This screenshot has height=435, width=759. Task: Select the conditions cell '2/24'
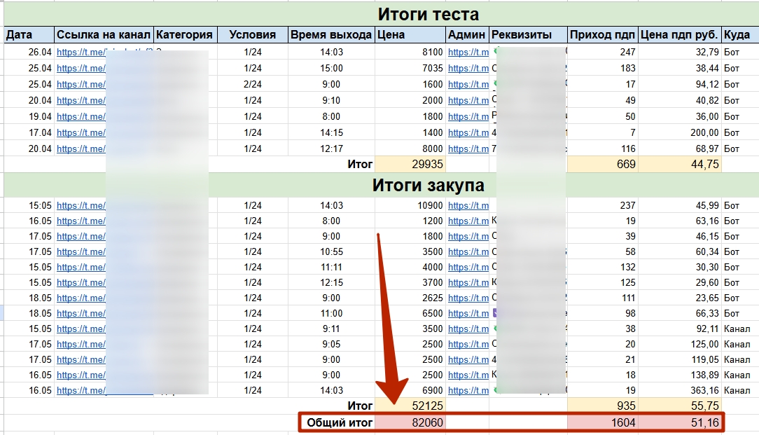253,84
